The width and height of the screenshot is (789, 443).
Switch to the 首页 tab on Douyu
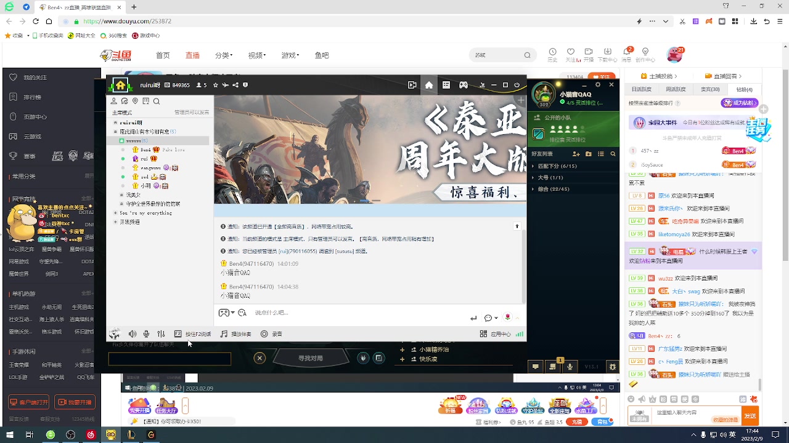point(162,55)
